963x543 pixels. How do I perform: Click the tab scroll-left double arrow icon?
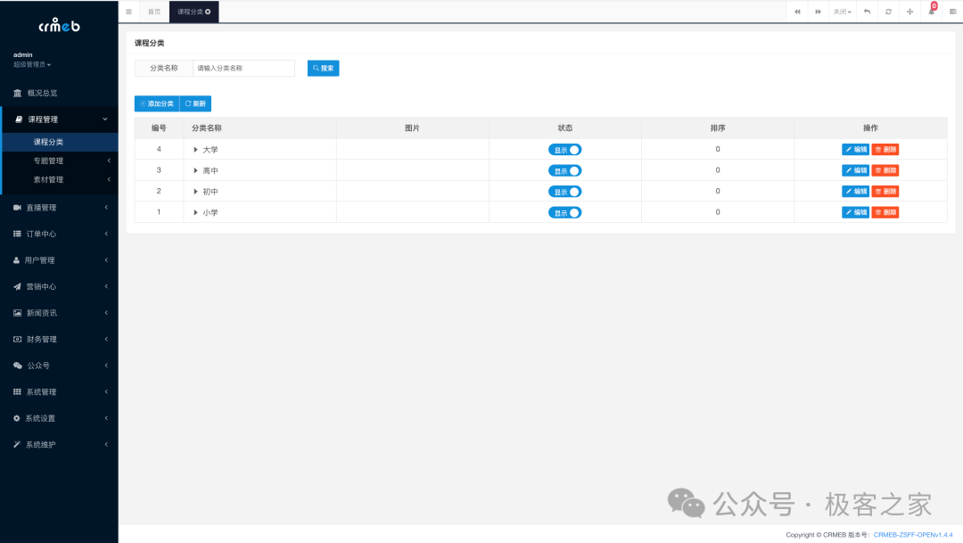pyautogui.click(x=797, y=12)
